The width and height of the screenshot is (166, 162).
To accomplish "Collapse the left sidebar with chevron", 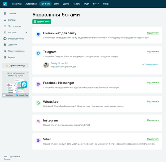I will pos(30,152).
